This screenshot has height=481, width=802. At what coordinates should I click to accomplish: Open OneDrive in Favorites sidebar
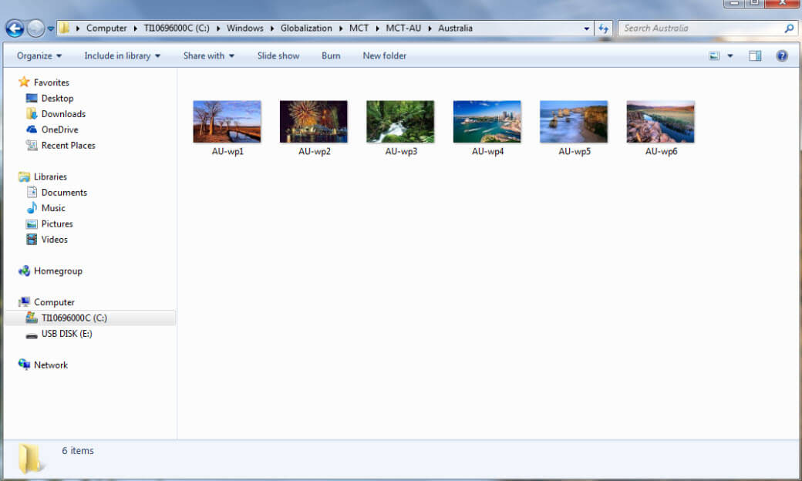[x=59, y=129]
